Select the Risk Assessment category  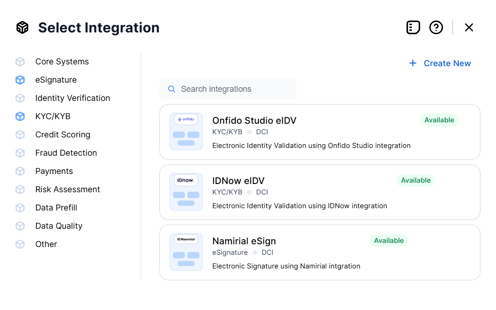pos(68,189)
